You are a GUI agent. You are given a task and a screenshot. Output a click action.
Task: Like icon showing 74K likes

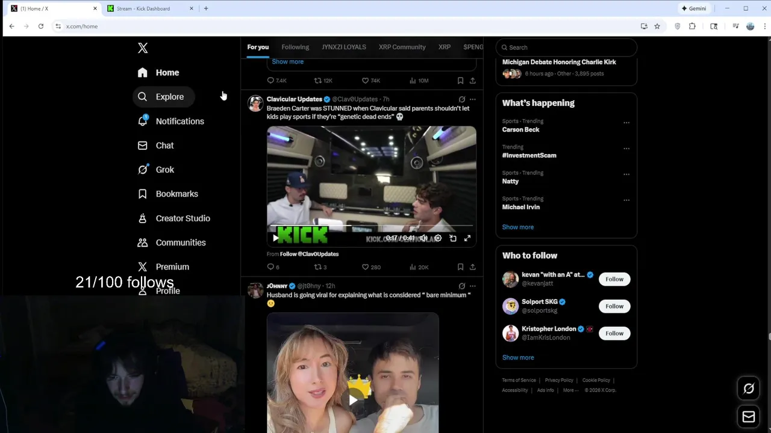click(365, 81)
